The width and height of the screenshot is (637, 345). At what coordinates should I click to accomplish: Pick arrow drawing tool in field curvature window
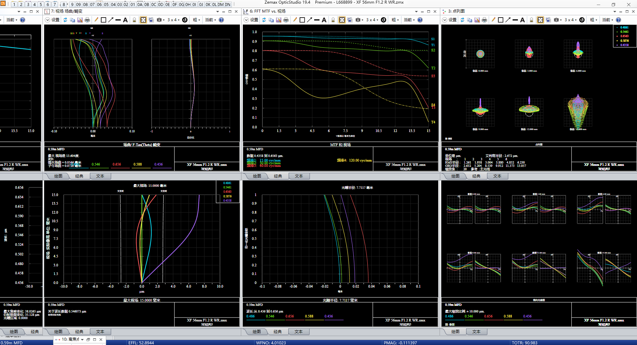pyautogui.click(x=111, y=20)
